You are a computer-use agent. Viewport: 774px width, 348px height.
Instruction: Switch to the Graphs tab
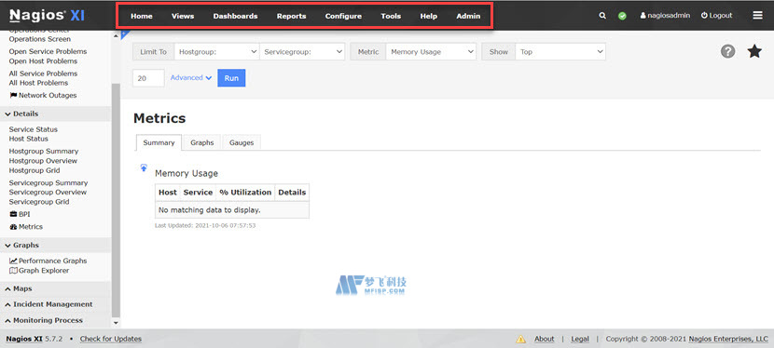tap(201, 142)
